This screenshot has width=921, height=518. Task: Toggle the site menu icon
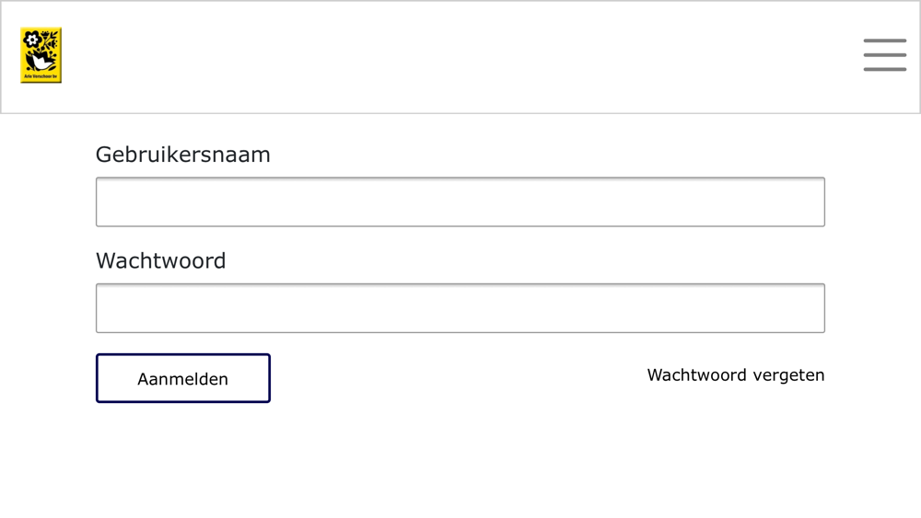(x=884, y=55)
